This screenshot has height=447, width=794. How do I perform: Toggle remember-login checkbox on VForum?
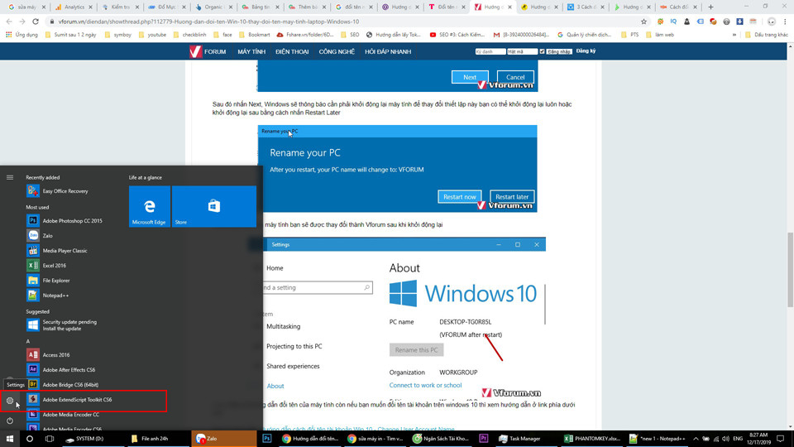click(543, 51)
